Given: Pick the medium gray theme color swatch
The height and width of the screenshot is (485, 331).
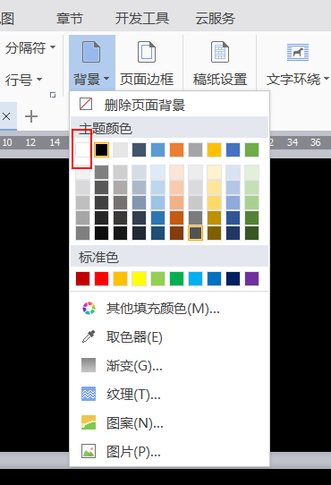Looking at the screenshot, I should 196,149.
